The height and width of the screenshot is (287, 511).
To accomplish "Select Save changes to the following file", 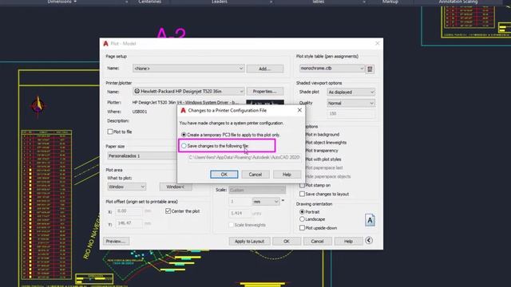I will pos(184,146).
